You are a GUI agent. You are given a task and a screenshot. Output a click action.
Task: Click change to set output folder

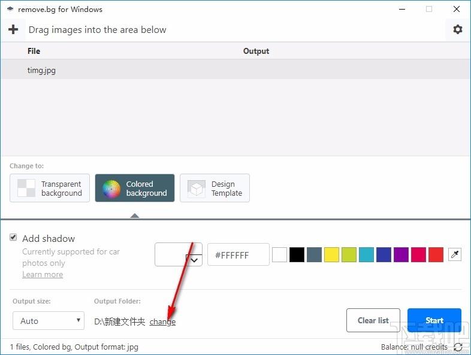(162, 321)
